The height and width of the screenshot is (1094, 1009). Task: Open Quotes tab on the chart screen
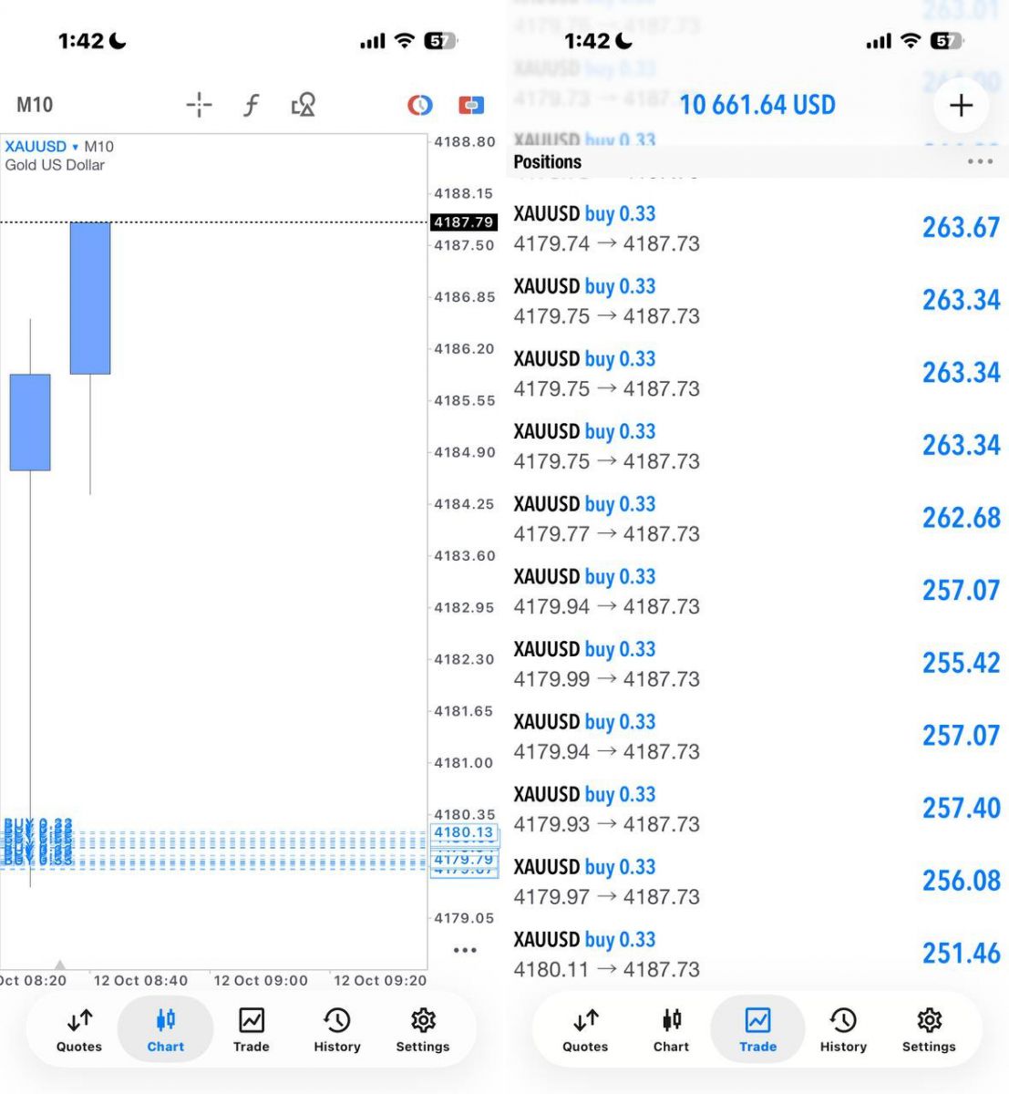tap(79, 1030)
